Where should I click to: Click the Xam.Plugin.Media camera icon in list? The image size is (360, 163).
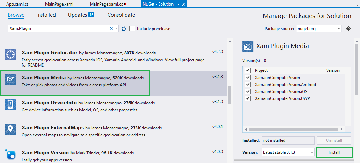[x=10, y=79]
